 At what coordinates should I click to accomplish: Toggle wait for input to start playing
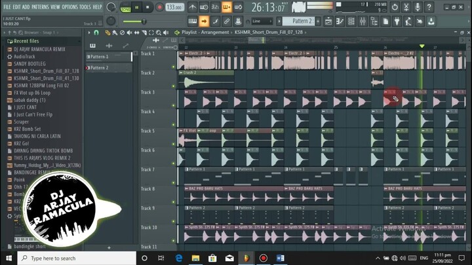click(204, 7)
